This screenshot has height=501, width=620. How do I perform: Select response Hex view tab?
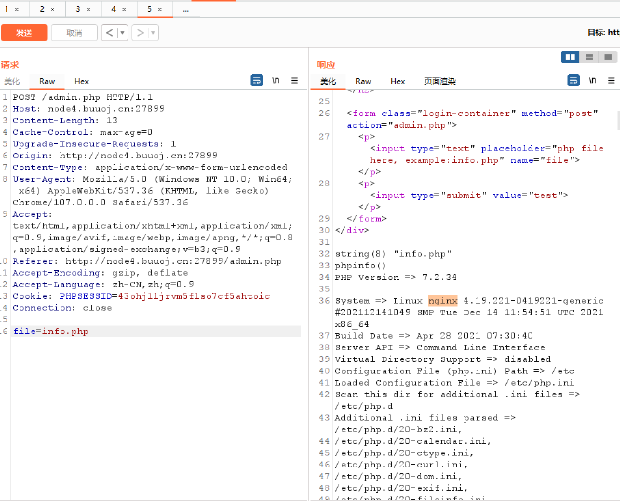398,81
